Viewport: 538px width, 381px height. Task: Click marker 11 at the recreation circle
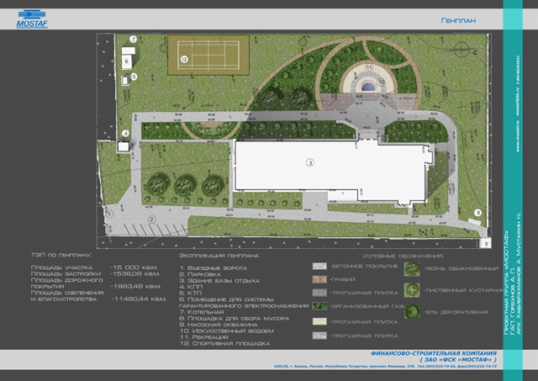click(368, 66)
